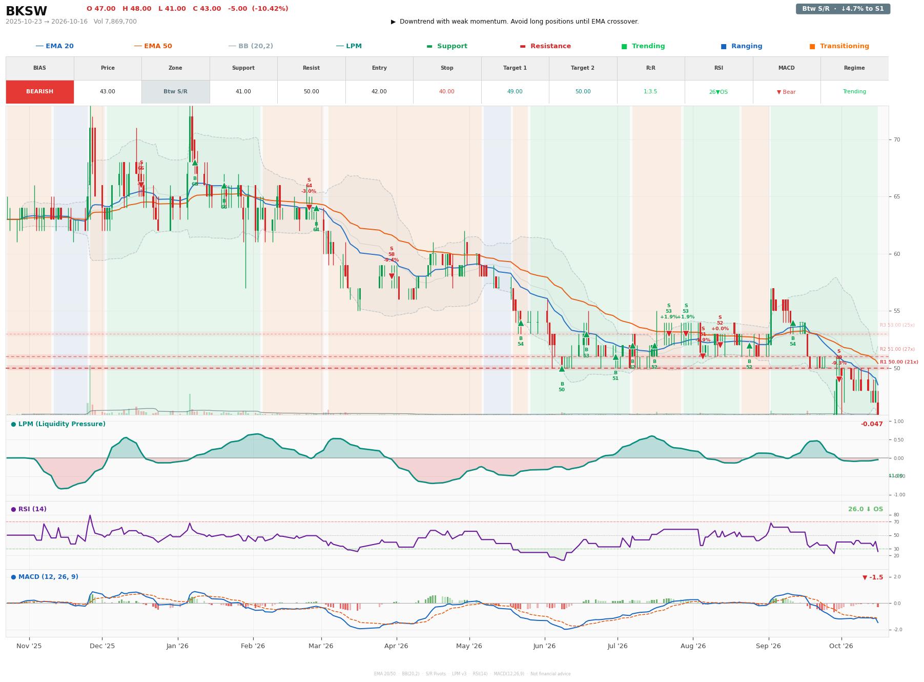The width and height of the screenshot is (924, 682).
Task: Click the MACD cell showing Bear
Action: [x=786, y=92]
